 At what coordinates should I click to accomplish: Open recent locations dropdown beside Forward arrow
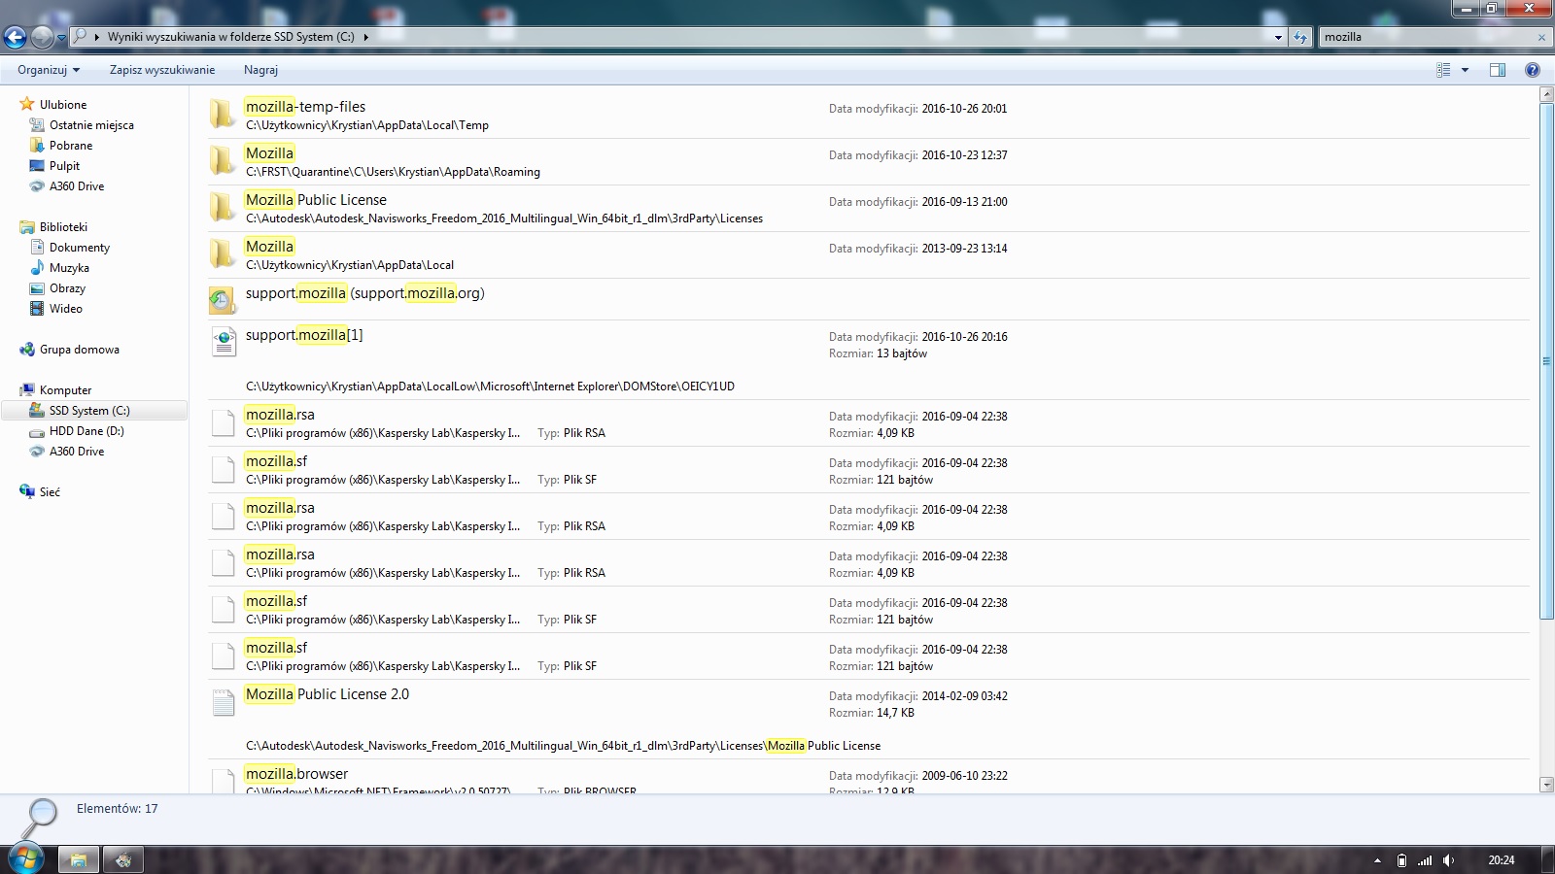coord(61,38)
